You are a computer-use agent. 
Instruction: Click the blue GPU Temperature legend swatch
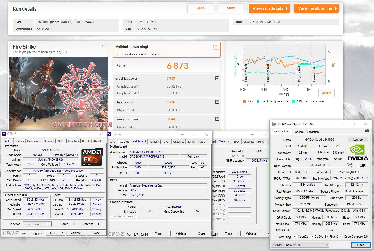tap(258, 101)
